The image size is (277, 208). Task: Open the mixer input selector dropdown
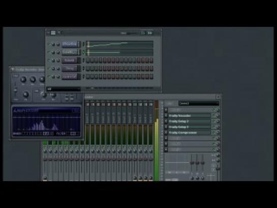[199, 103]
